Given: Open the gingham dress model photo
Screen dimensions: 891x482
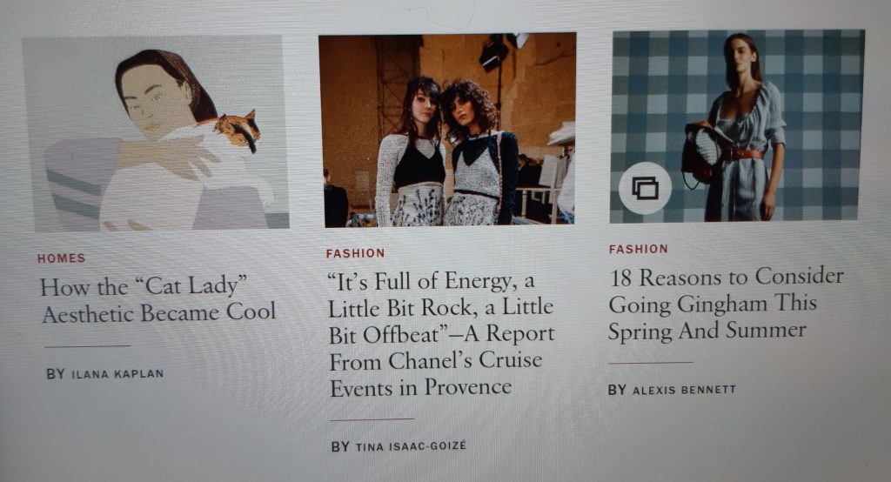Looking at the screenshot, I should click(738, 126).
